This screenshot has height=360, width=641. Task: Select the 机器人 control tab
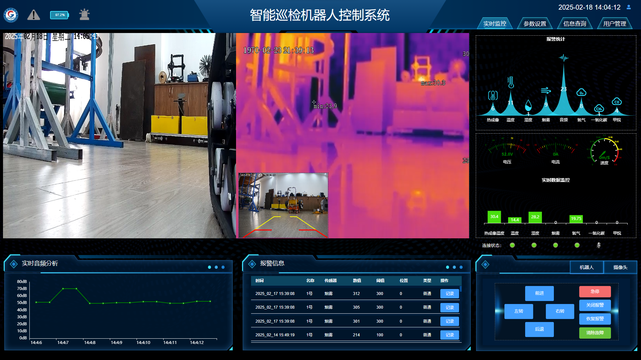(587, 267)
